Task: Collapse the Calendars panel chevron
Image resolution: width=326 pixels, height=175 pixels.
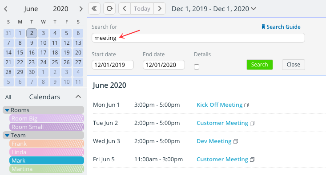Action: tap(78, 97)
